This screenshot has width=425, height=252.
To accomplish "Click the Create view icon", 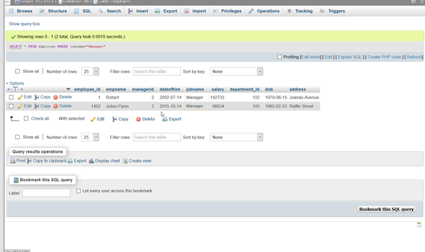I will [125, 161].
